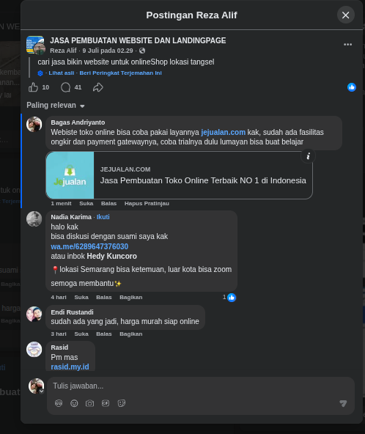Expand the Paling relevan sort dropdown
The image size is (365, 434).
point(56,106)
